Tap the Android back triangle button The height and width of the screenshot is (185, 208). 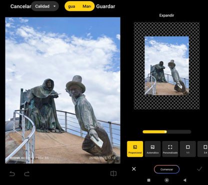(x=184, y=180)
